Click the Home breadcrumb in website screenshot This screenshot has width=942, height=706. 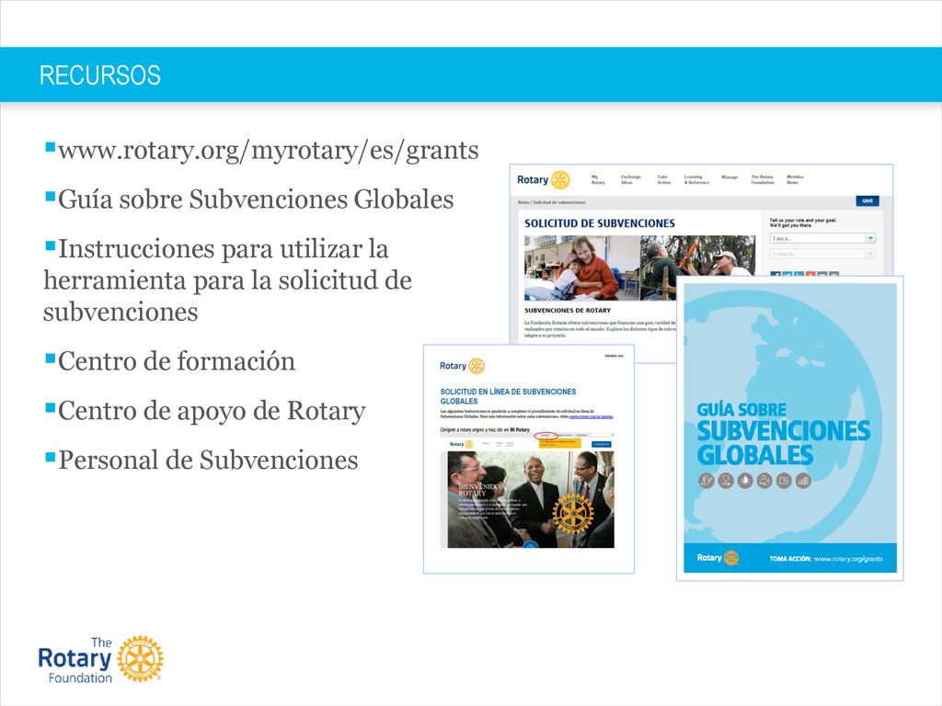(523, 202)
